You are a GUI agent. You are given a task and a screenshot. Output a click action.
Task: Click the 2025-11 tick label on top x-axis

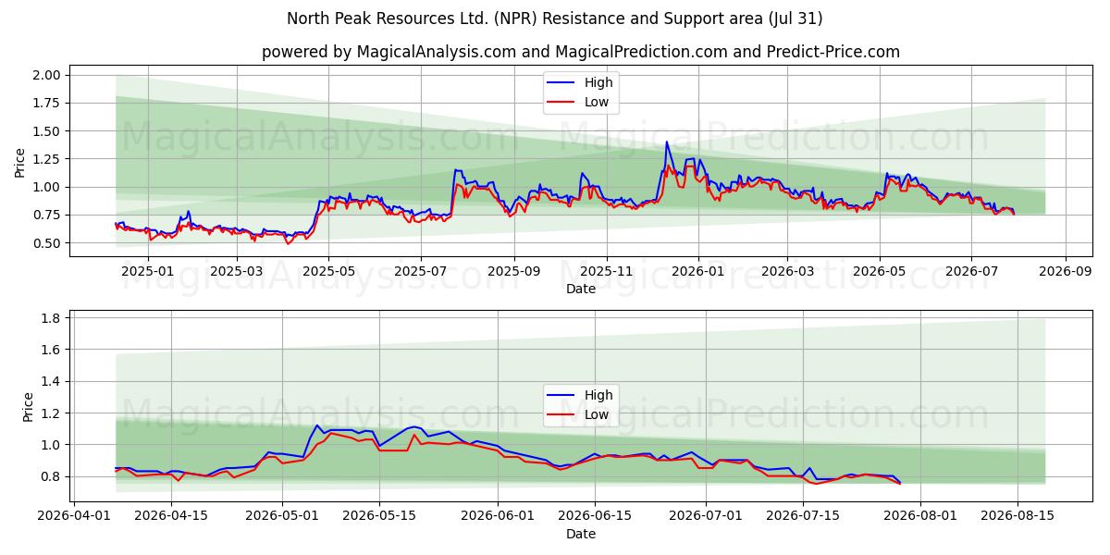[607, 272]
